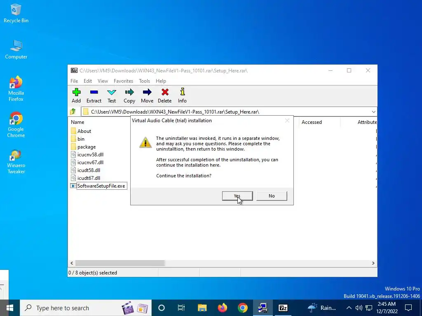Select SoftwareSetupFile.exe in the list
422x316 pixels.
98,186
